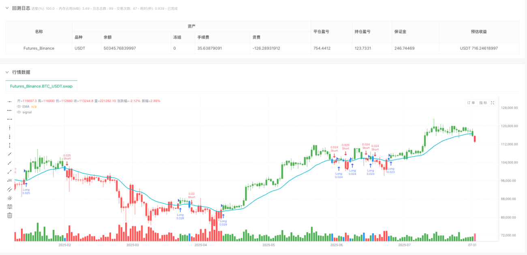The image size is (527, 255).
Task: Click the Futures_Binance row name cell
Action: [x=39, y=48]
